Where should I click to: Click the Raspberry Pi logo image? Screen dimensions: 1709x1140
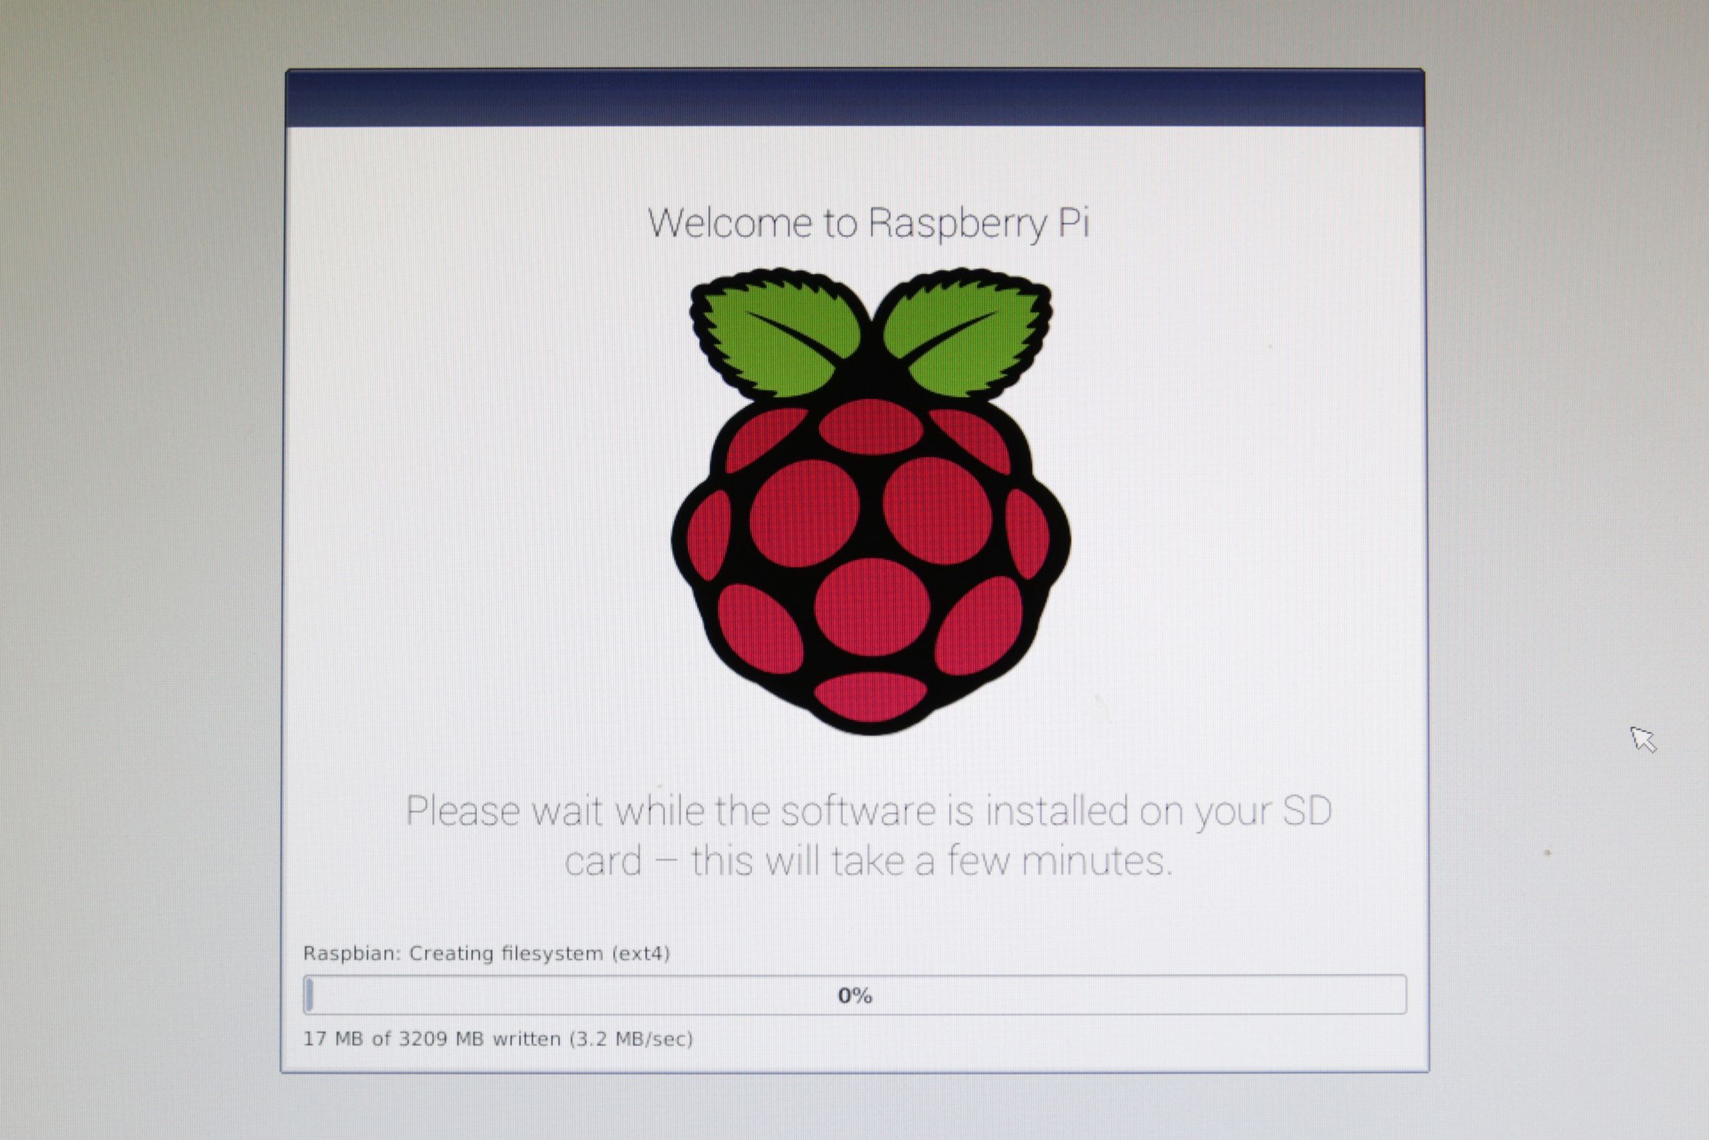[870, 502]
